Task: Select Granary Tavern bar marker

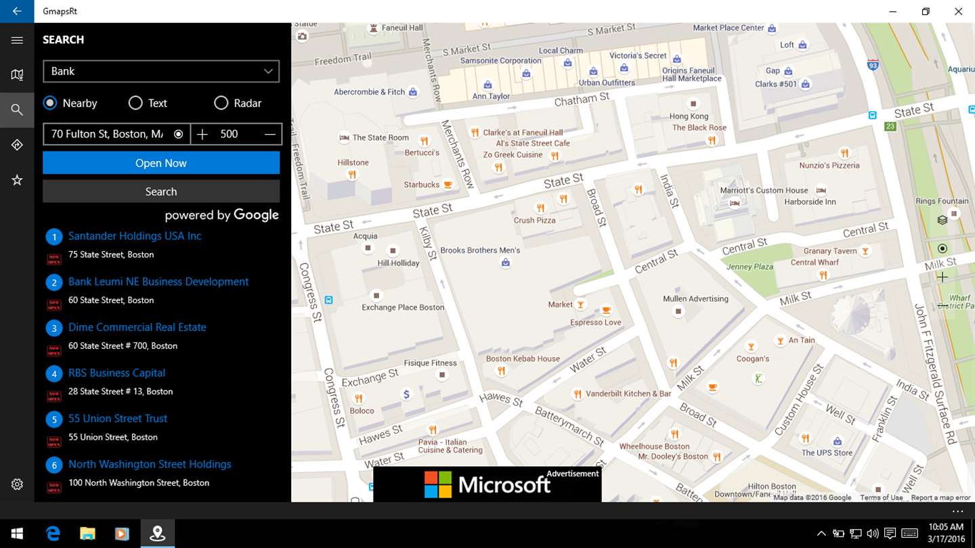Action: [x=865, y=251]
